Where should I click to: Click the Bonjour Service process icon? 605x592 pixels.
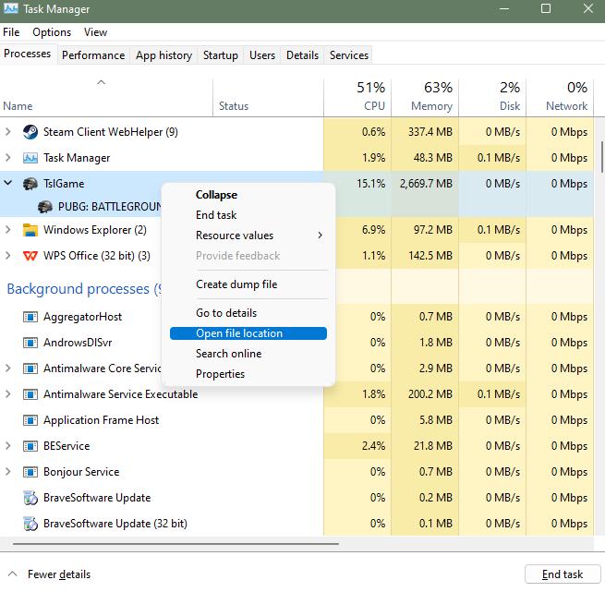point(30,472)
